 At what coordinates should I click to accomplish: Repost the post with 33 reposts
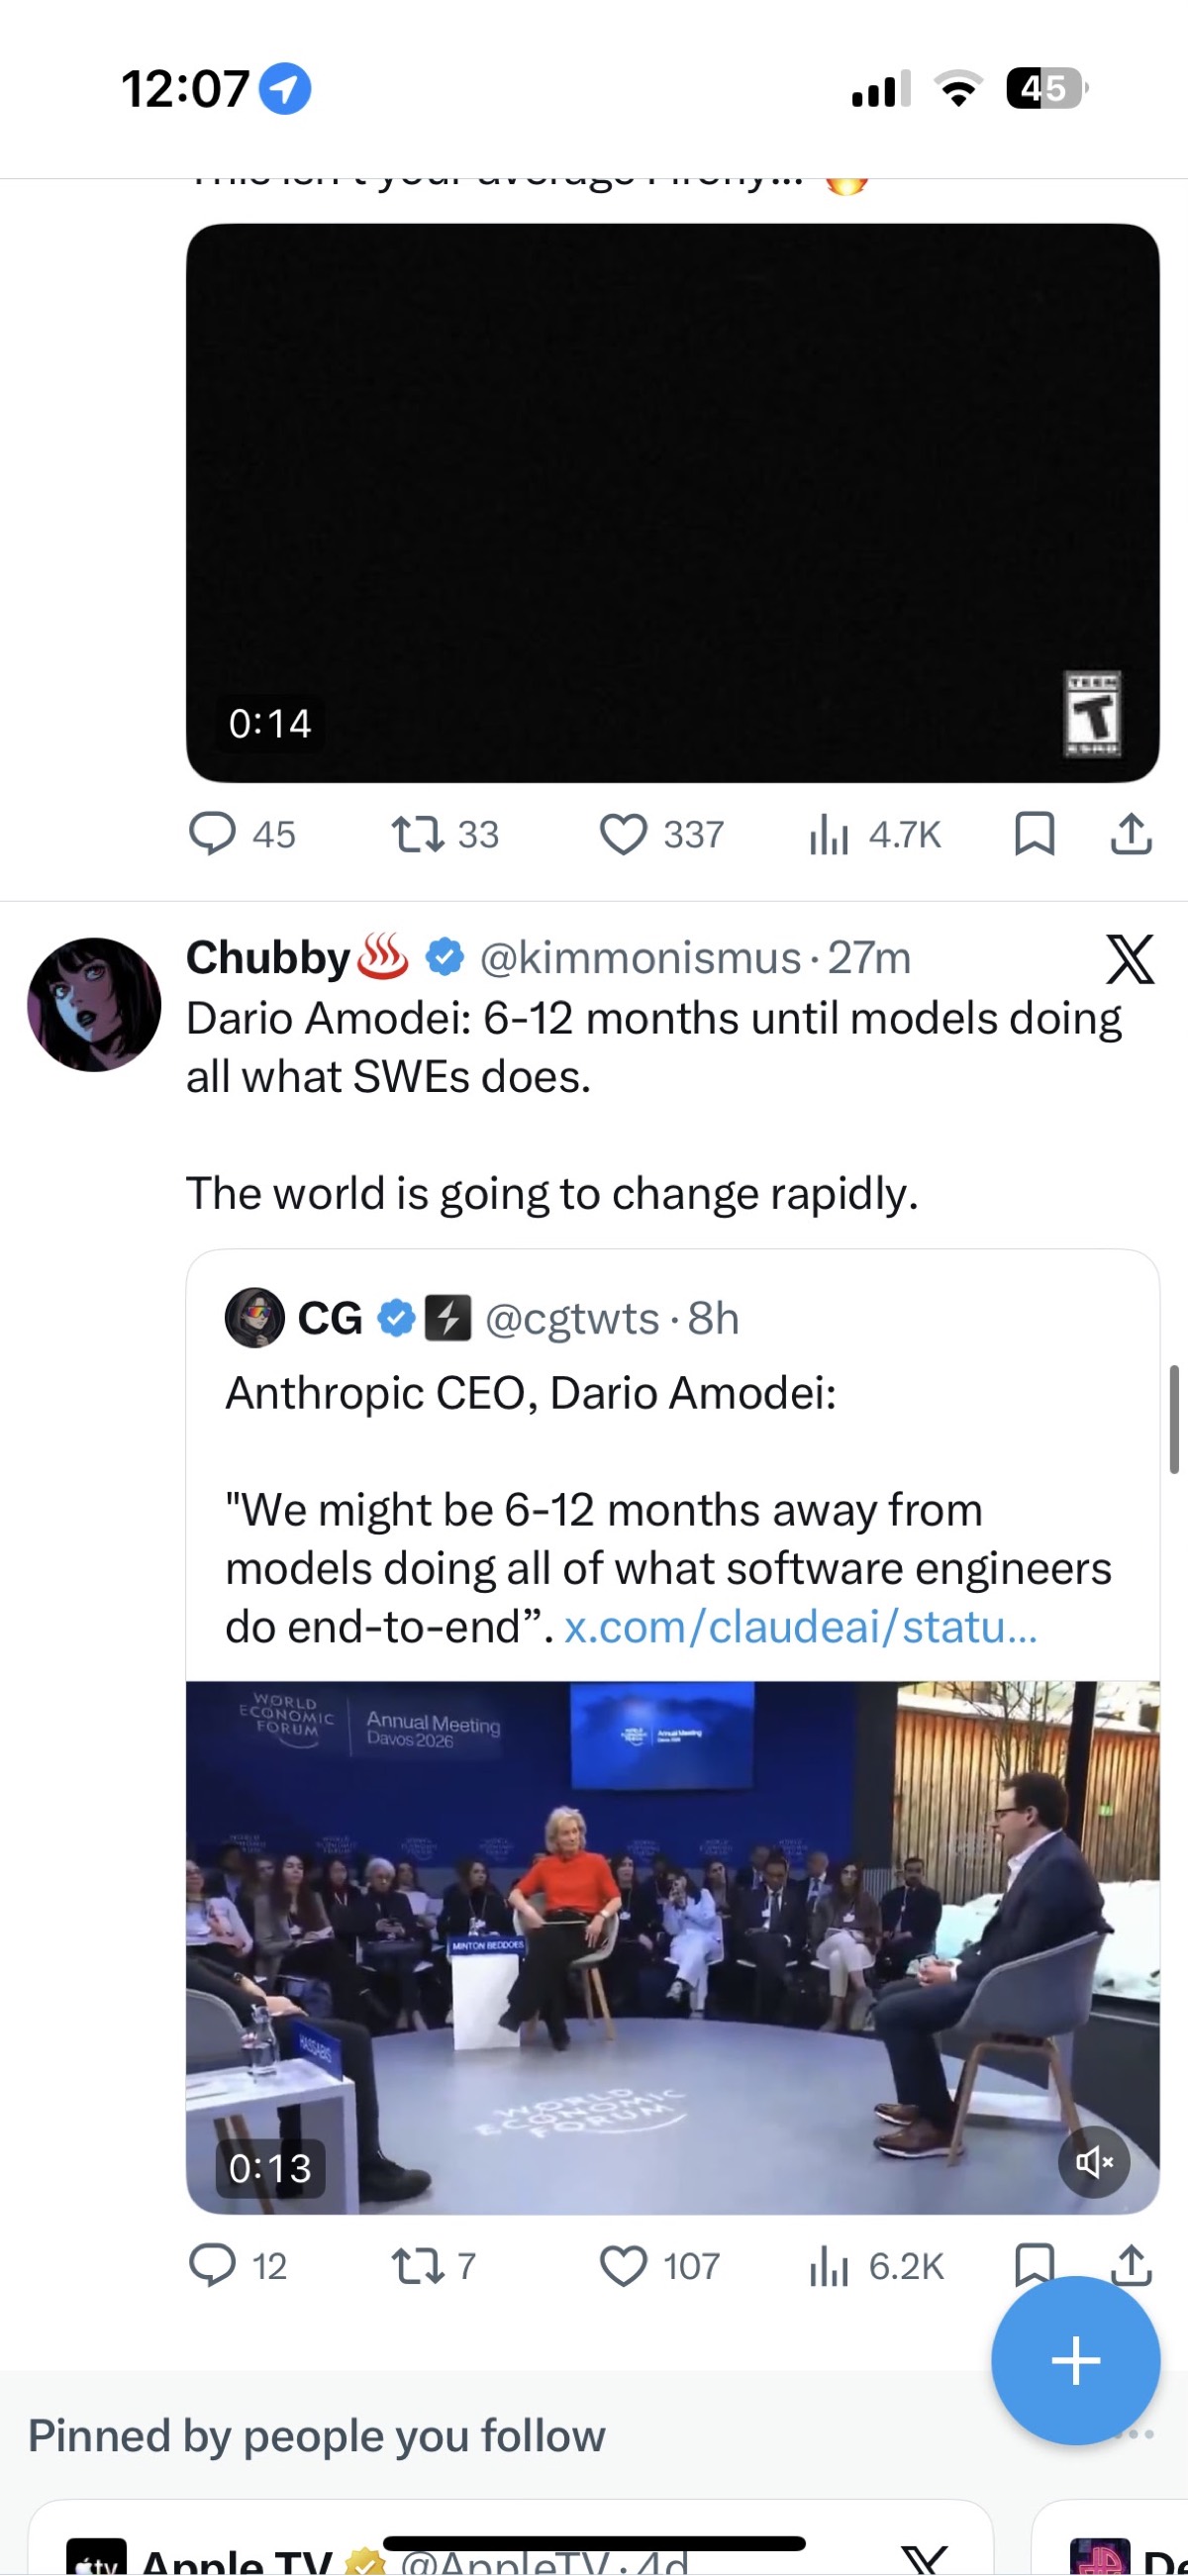click(x=417, y=834)
